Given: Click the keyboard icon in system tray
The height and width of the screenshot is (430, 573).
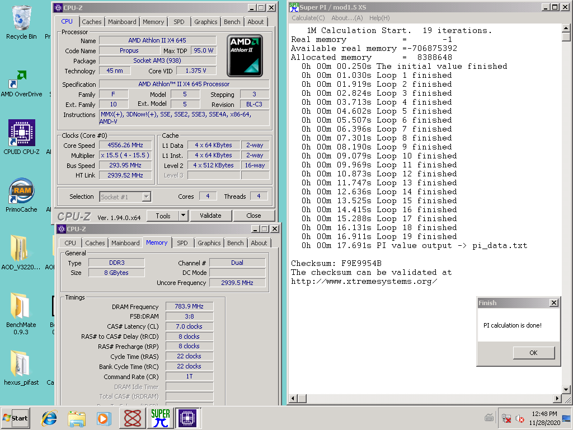Looking at the screenshot, I should (489, 417).
